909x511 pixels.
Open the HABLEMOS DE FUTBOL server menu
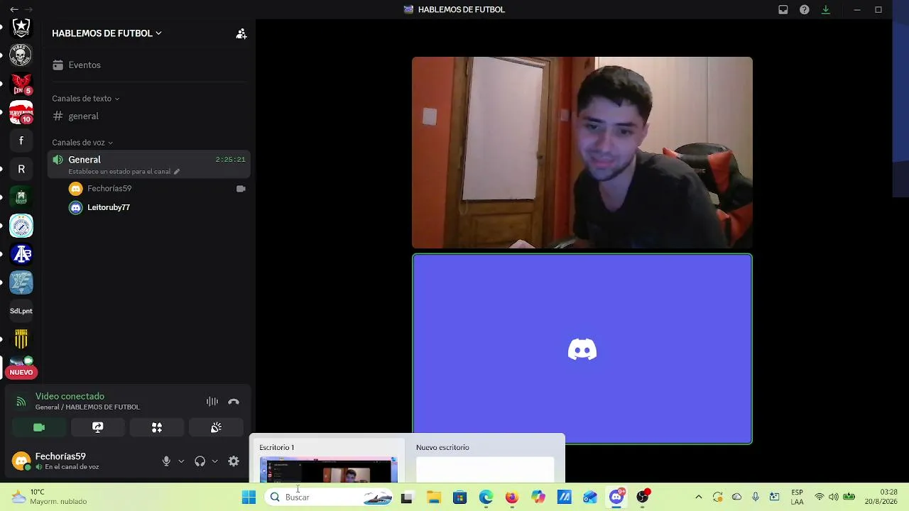pos(107,33)
